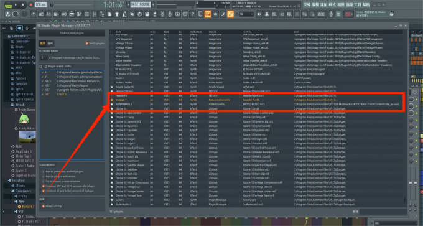Image resolution: width=423 pixels, height=226 pixels.
Task: Open the 文件 (File) menu
Action: (307, 4)
